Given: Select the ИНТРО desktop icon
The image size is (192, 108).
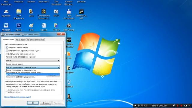Looking at the screenshot, I should [x=56, y=25].
